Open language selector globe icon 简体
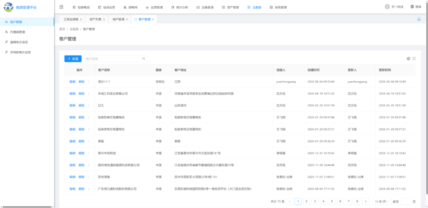 (412, 7)
